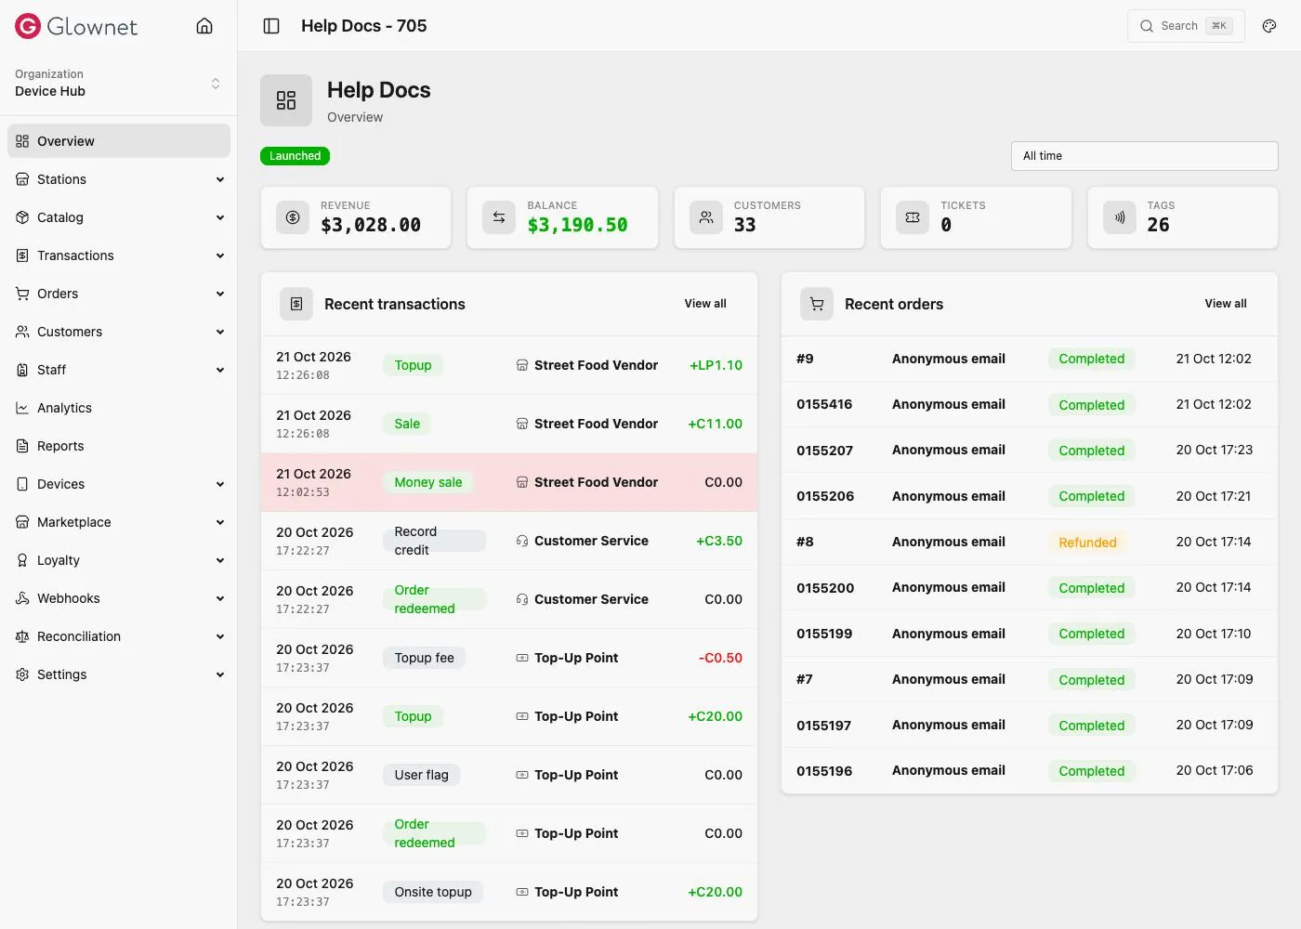Click the Search field

[x=1186, y=26]
